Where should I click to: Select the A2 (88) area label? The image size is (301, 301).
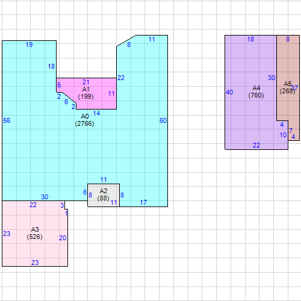pos(104,194)
